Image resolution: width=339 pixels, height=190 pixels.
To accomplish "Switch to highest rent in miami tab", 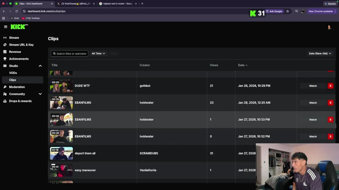I will coord(118,4).
